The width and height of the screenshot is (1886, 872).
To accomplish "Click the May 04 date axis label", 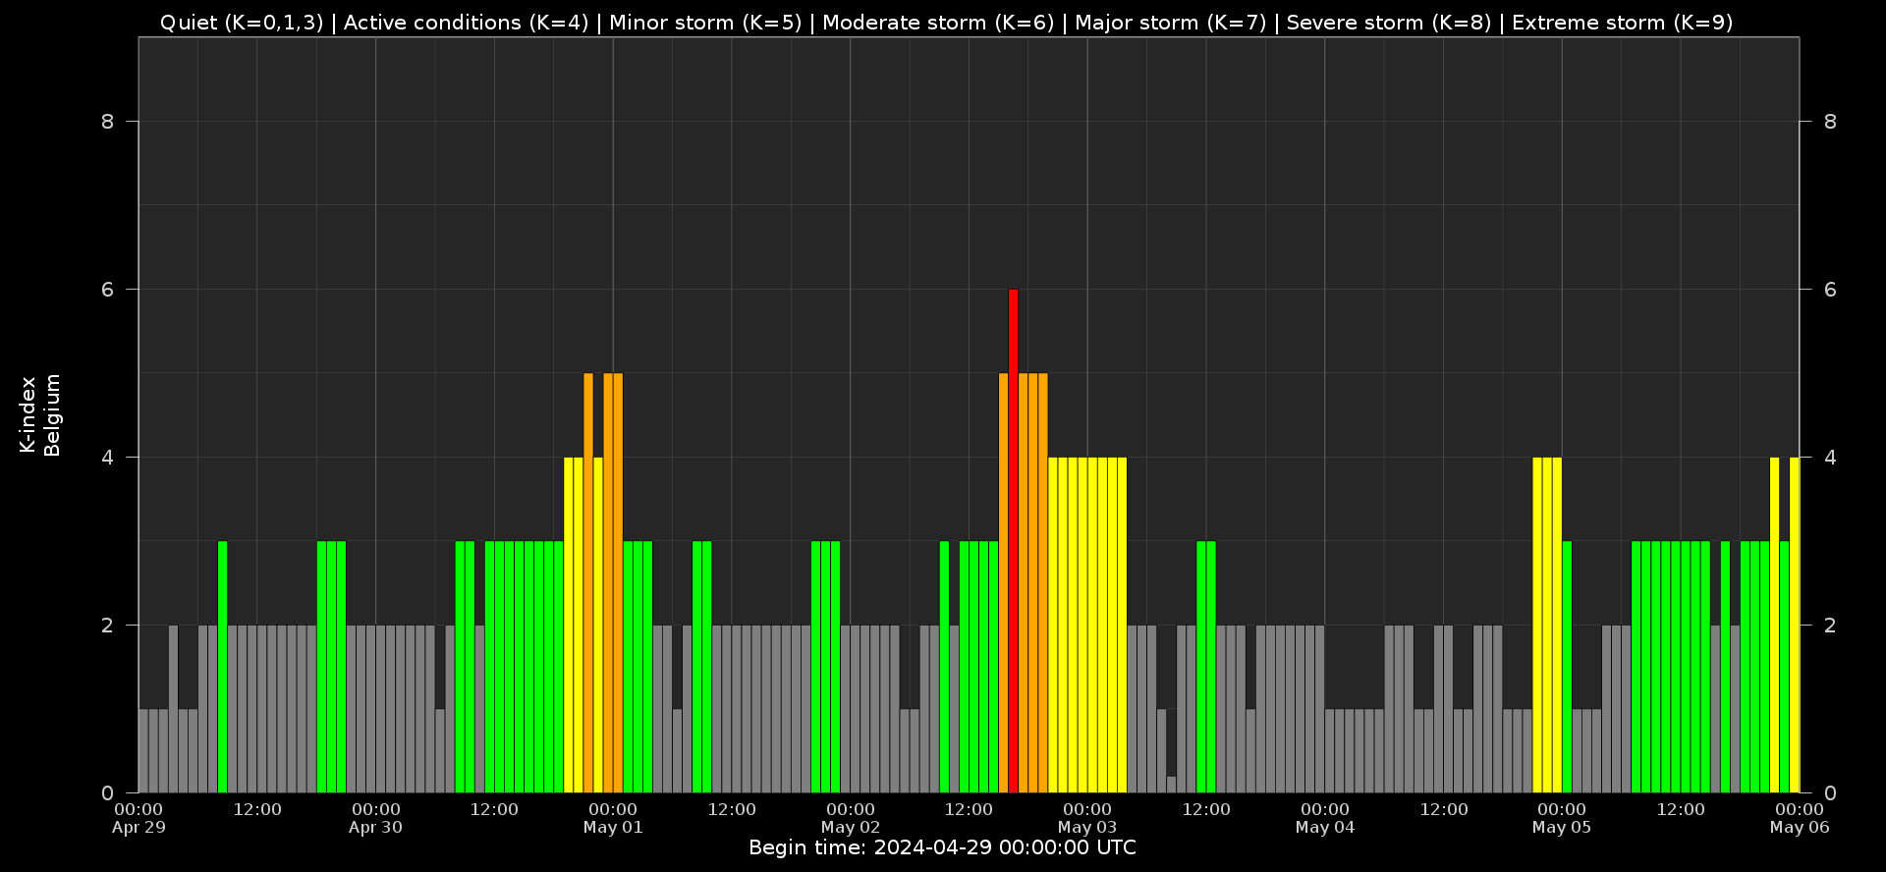I will 1324,828.
